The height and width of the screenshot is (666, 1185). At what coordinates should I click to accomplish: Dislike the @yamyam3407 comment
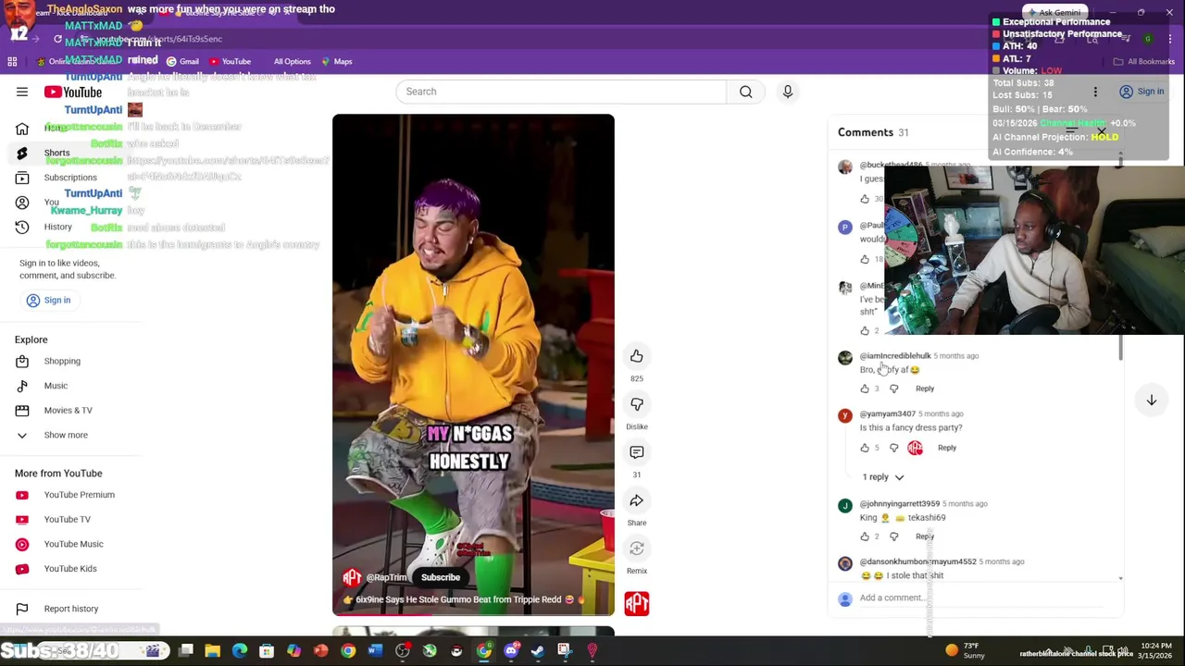click(x=893, y=448)
